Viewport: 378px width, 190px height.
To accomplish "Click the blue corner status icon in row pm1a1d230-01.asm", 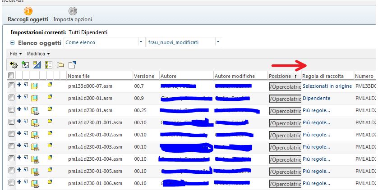I will point(26,109).
